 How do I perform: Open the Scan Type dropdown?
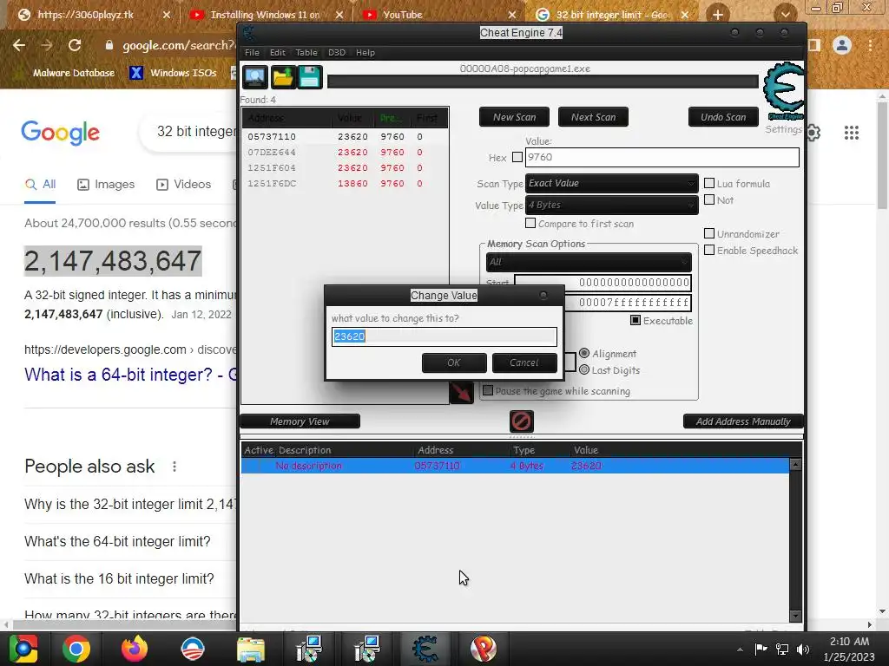[612, 184]
